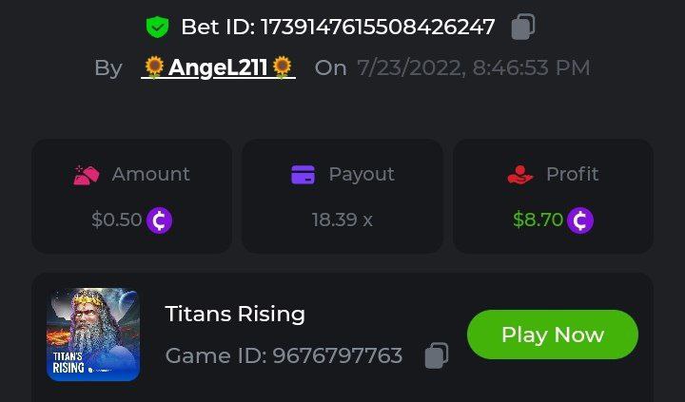685x402 pixels.
Task: Click the Game ID 9676797763 text
Action: click(284, 355)
